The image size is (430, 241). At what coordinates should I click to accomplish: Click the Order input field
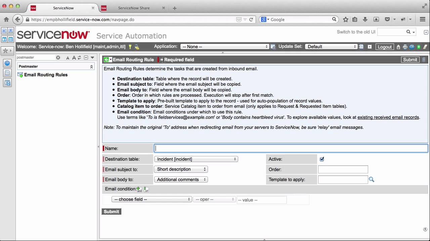pos(343,169)
